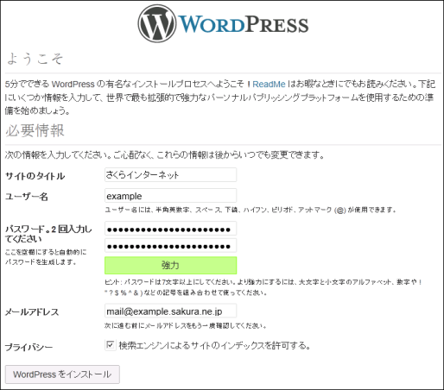
Task: Click the プライバシー label
Action: pos(29,347)
